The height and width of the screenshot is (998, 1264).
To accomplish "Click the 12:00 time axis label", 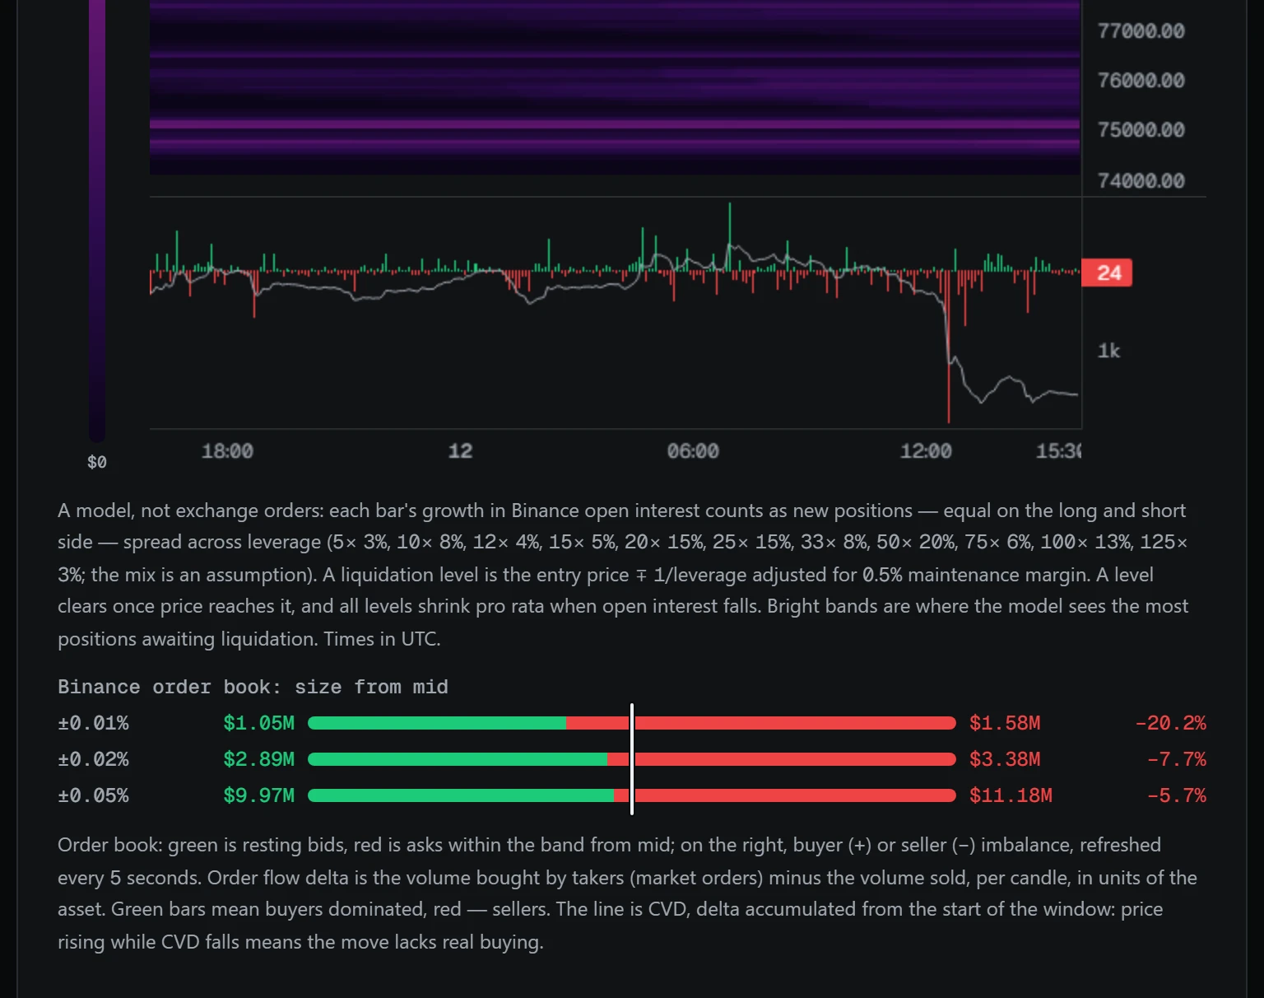I will coord(926,451).
